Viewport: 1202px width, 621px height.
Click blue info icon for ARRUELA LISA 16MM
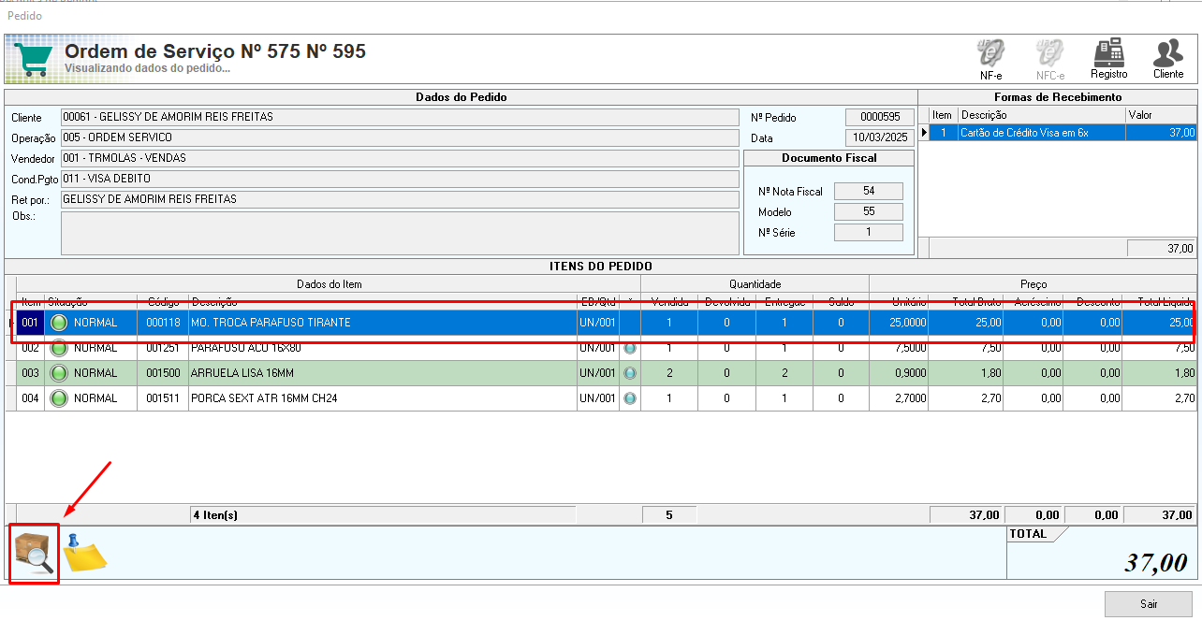pyautogui.click(x=629, y=373)
